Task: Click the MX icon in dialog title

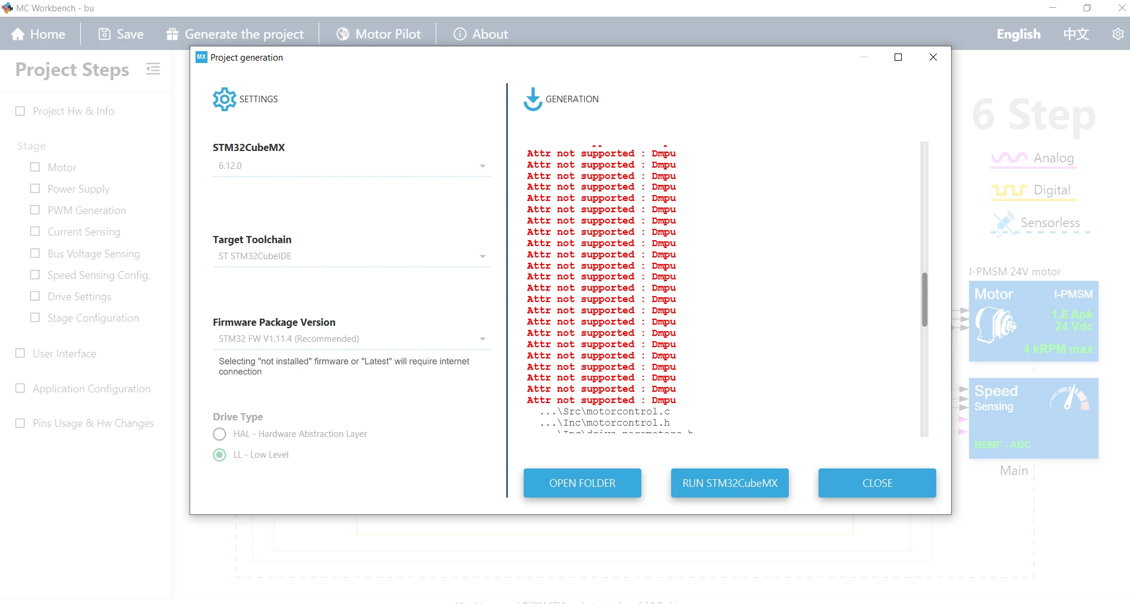Action: pos(202,57)
